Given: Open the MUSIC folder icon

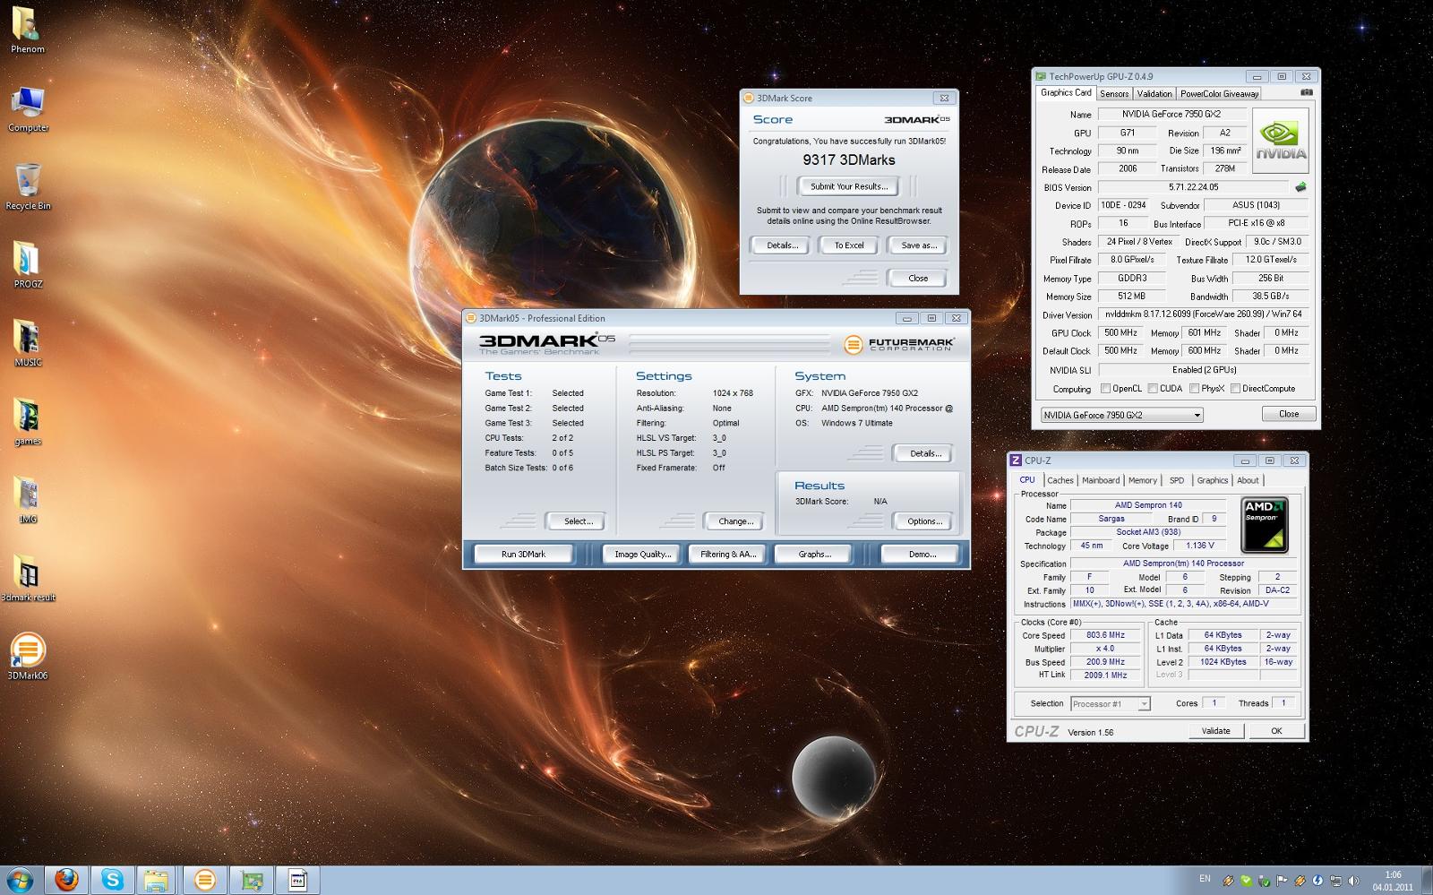Looking at the screenshot, I should (x=28, y=343).
